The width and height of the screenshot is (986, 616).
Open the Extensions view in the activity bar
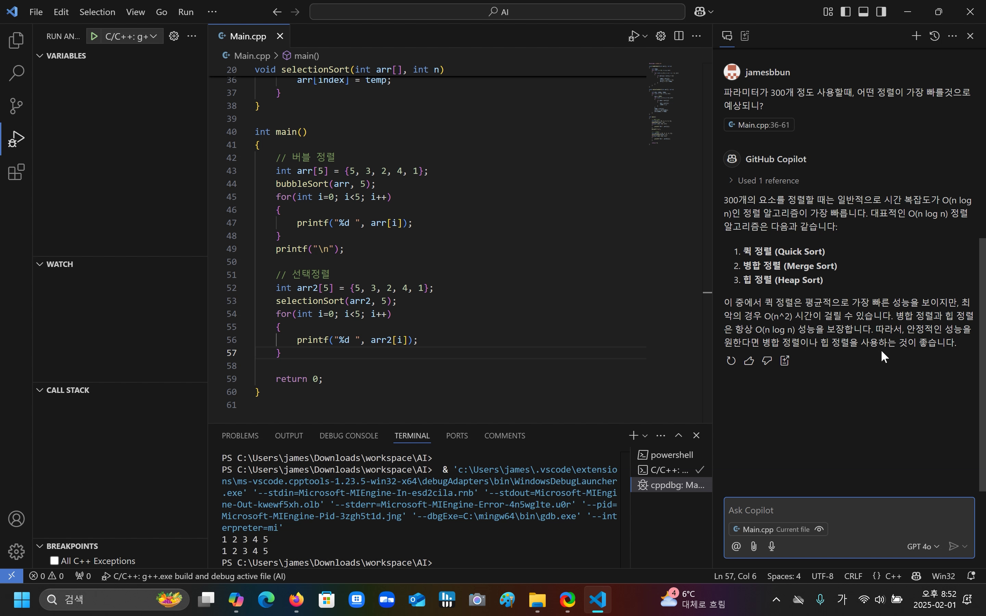point(16,172)
